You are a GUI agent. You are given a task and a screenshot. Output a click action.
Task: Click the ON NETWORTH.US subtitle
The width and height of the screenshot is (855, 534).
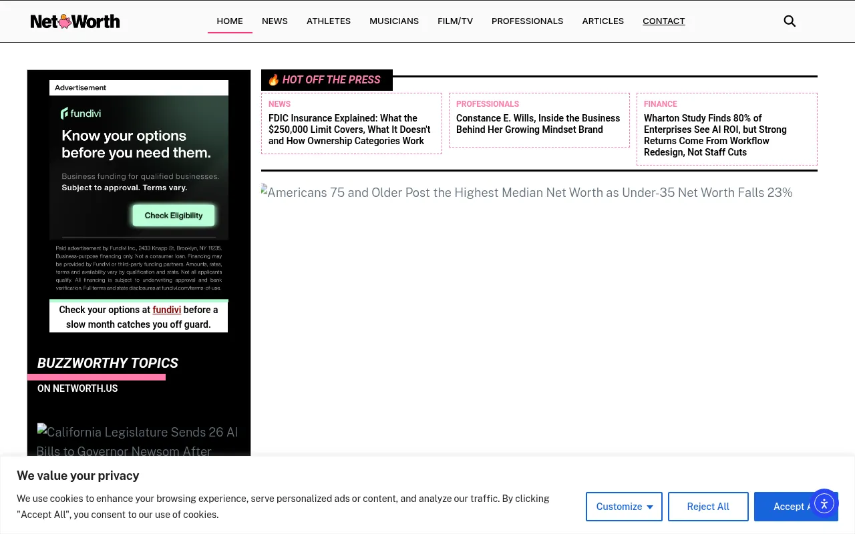pyautogui.click(x=77, y=388)
